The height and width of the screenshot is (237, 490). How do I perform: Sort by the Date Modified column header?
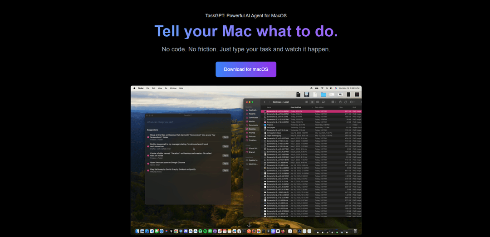(x=296, y=107)
